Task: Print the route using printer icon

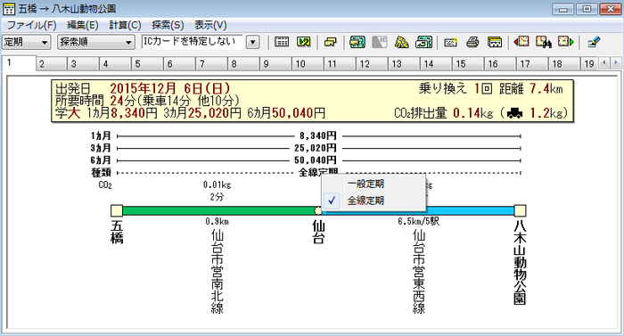Action: pos(472,42)
